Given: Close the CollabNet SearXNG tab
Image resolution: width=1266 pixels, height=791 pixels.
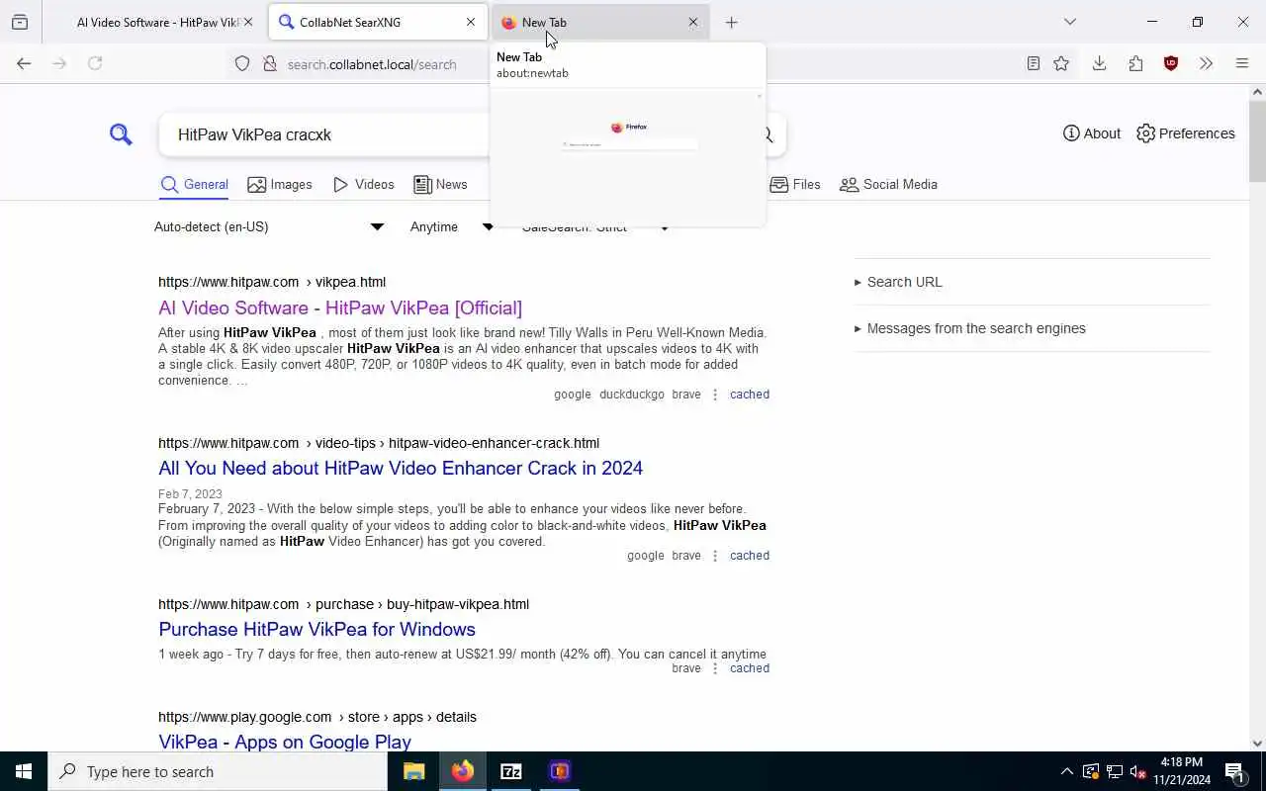Looking at the screenshot, I should pos(471,22).
